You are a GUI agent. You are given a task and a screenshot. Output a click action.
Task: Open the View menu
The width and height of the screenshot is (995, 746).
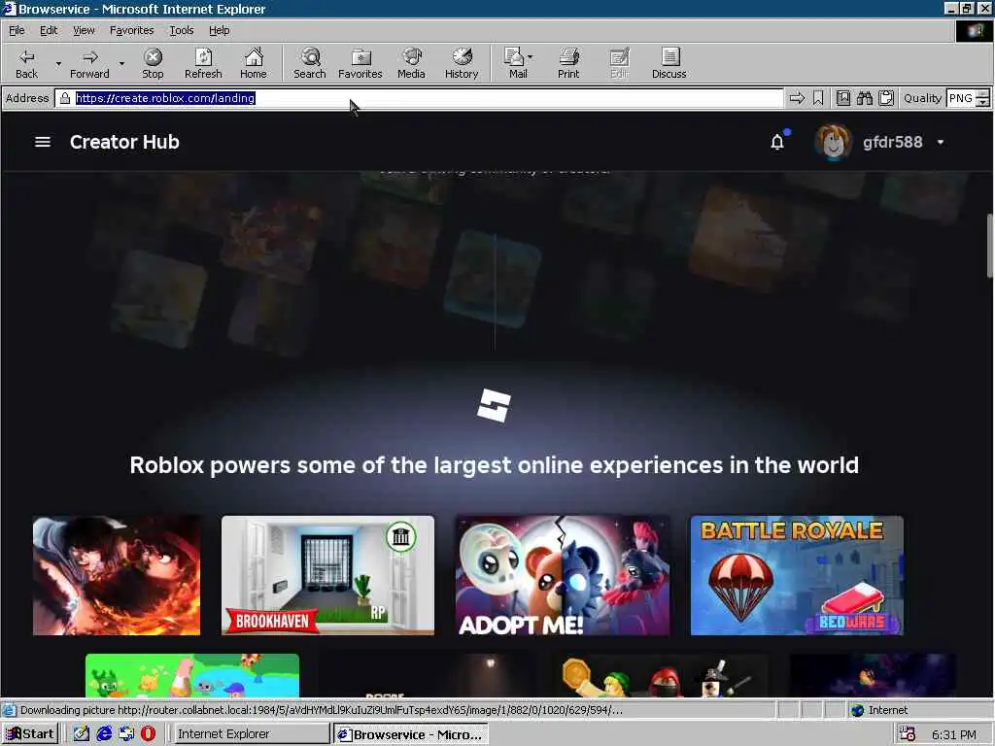click(84, 30)
